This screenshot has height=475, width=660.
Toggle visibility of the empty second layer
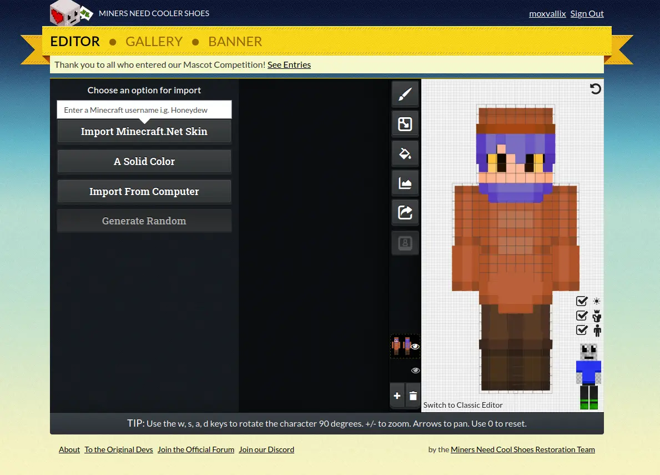(x=415, y=371)
